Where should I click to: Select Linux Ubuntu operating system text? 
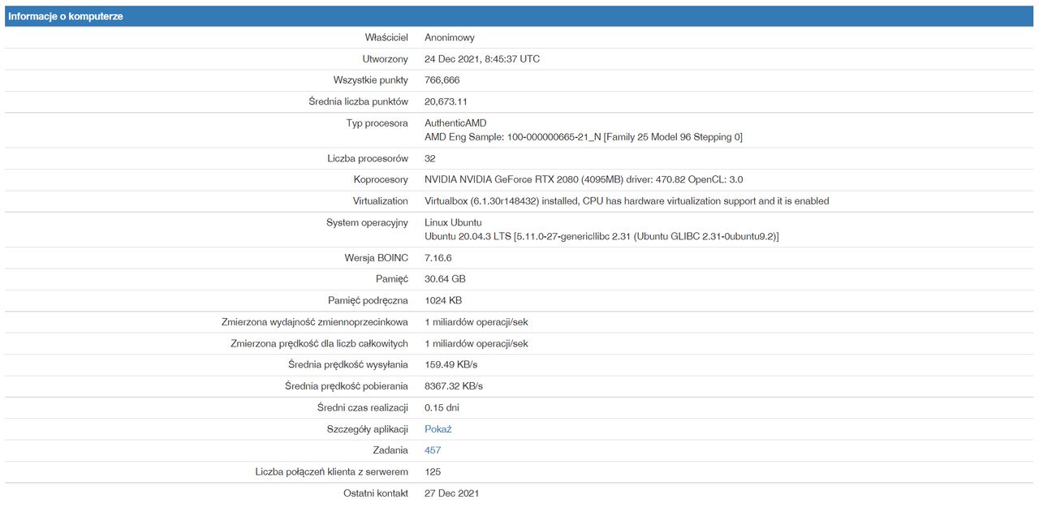pos(453,222)
